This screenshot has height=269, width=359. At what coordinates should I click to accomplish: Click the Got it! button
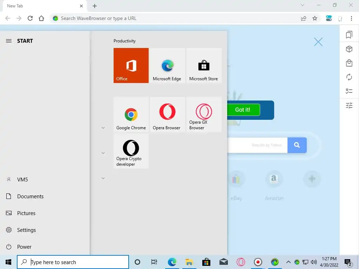[243, 110]
